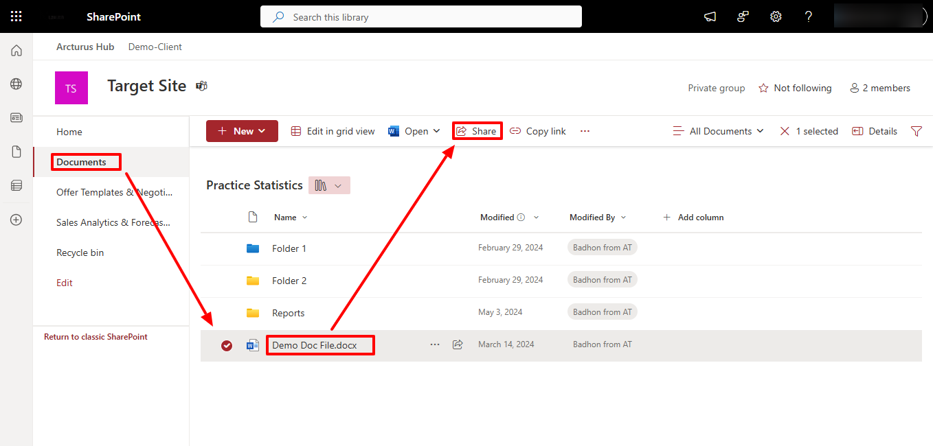Click the TS site logo tile

71,88
